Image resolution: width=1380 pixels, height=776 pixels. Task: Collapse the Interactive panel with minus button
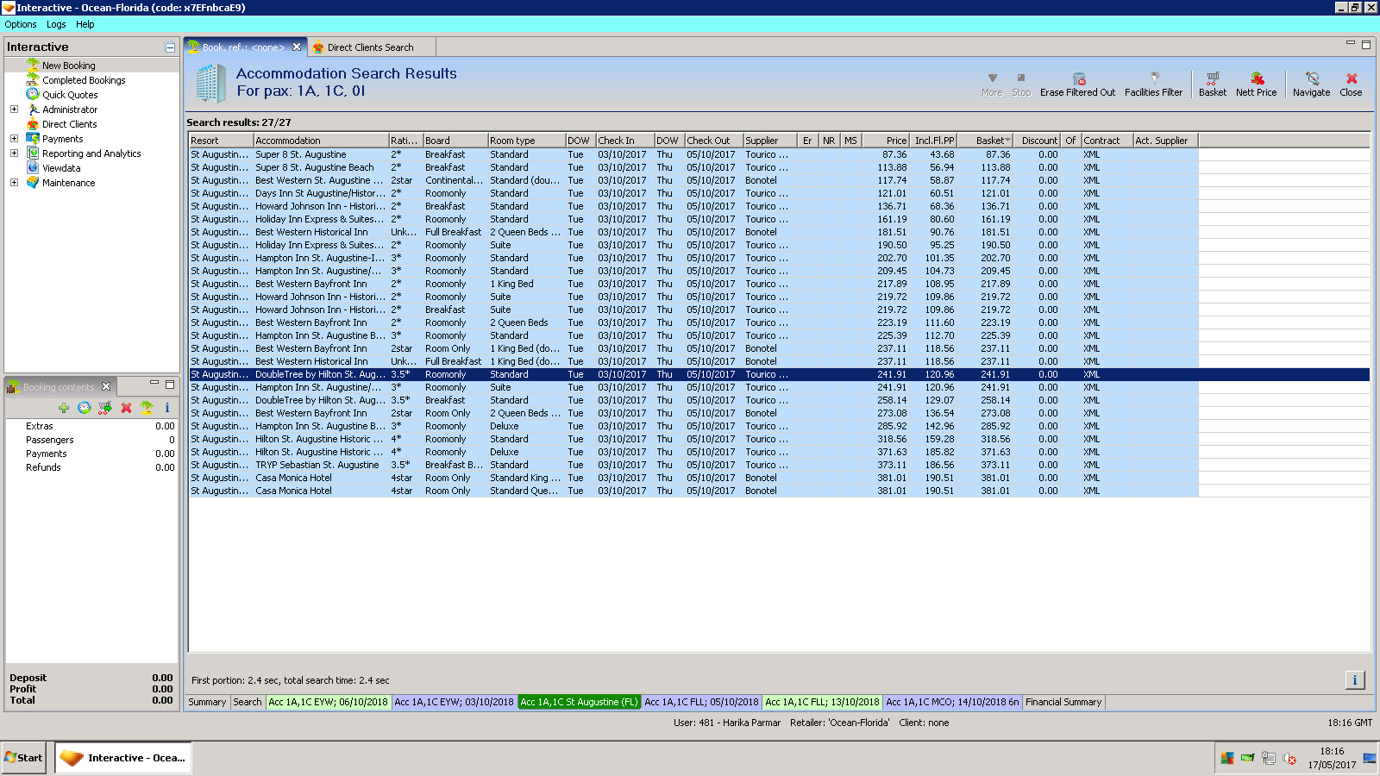point(170,47)
